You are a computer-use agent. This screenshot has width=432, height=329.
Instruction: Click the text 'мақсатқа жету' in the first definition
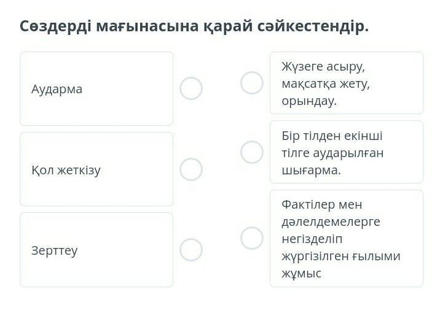click(x=326, y=83)
